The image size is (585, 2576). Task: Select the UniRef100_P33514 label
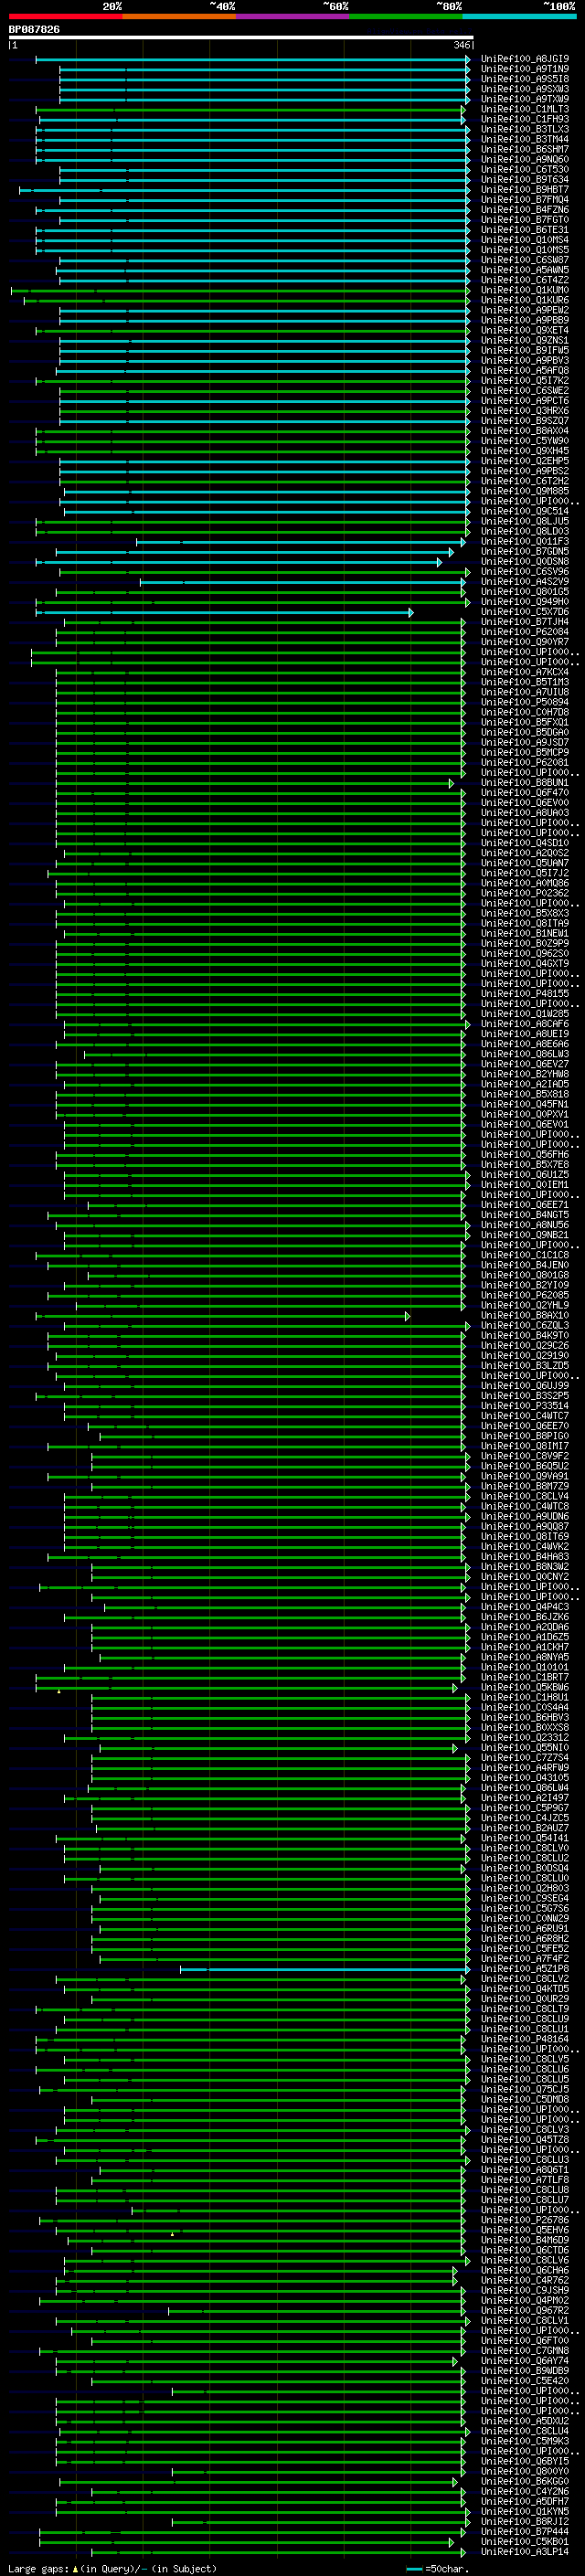point(525,1406)
